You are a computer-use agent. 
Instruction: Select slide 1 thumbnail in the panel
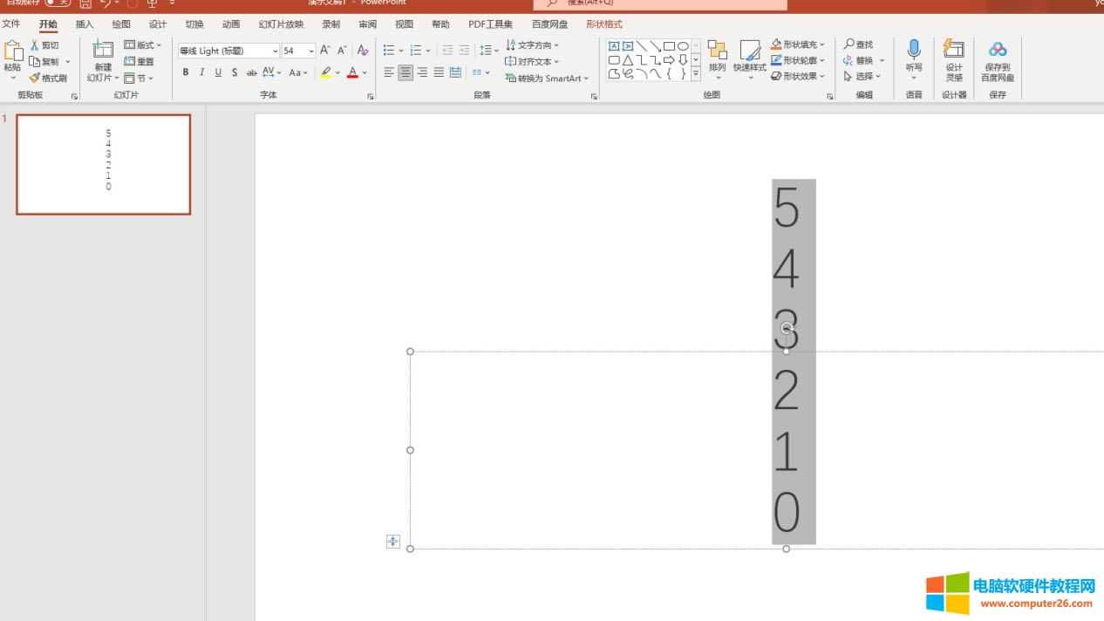click(x=103, y=164)
